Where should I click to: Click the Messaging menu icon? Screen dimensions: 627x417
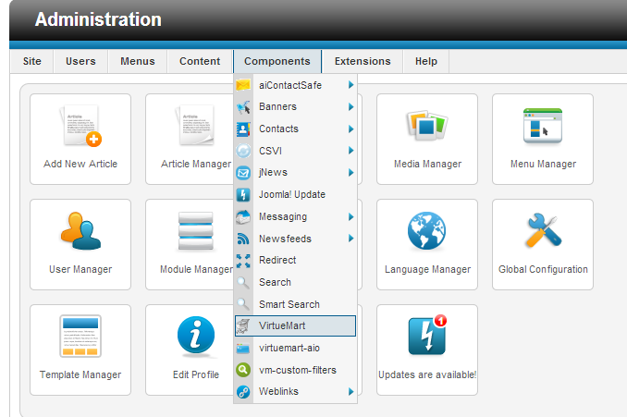(x=243, y=216)
